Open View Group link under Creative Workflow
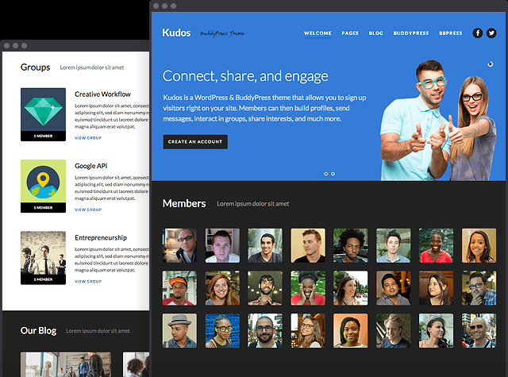508x377 pixels. coord(88,138)
